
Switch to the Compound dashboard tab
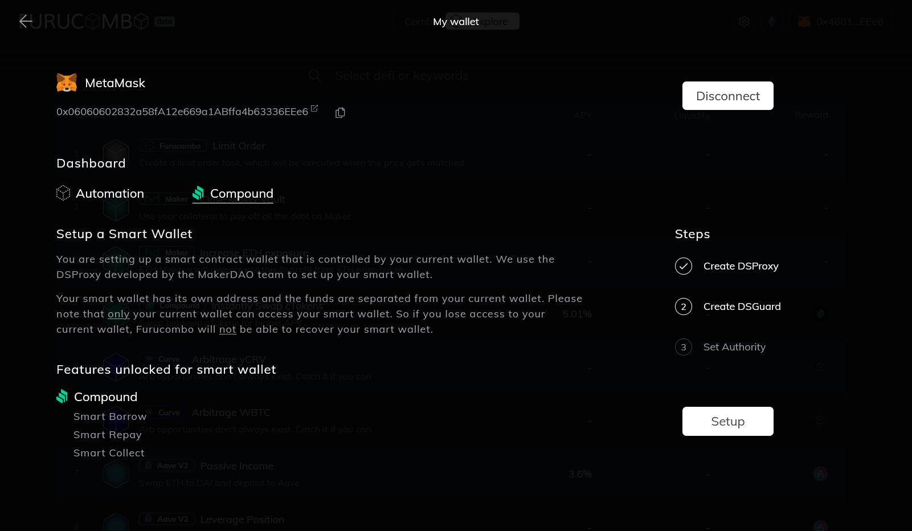(x=233, y=194)
